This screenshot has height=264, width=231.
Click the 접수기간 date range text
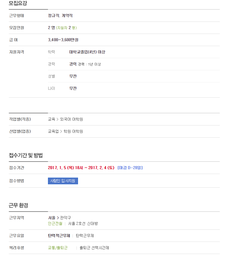[81, 168]
